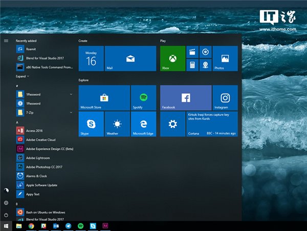Click the hamburger menu in Start
The height and width of the screenshot is (231, 307).
tap(6, 41)
